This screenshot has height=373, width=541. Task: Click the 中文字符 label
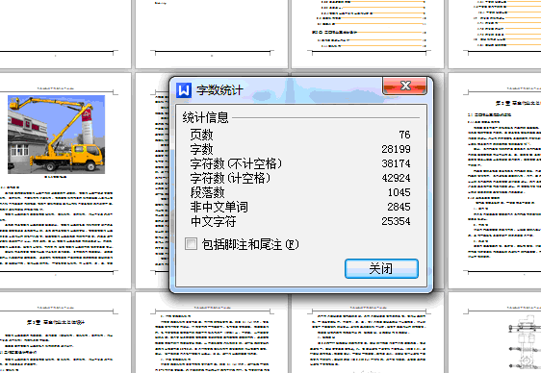214,221
